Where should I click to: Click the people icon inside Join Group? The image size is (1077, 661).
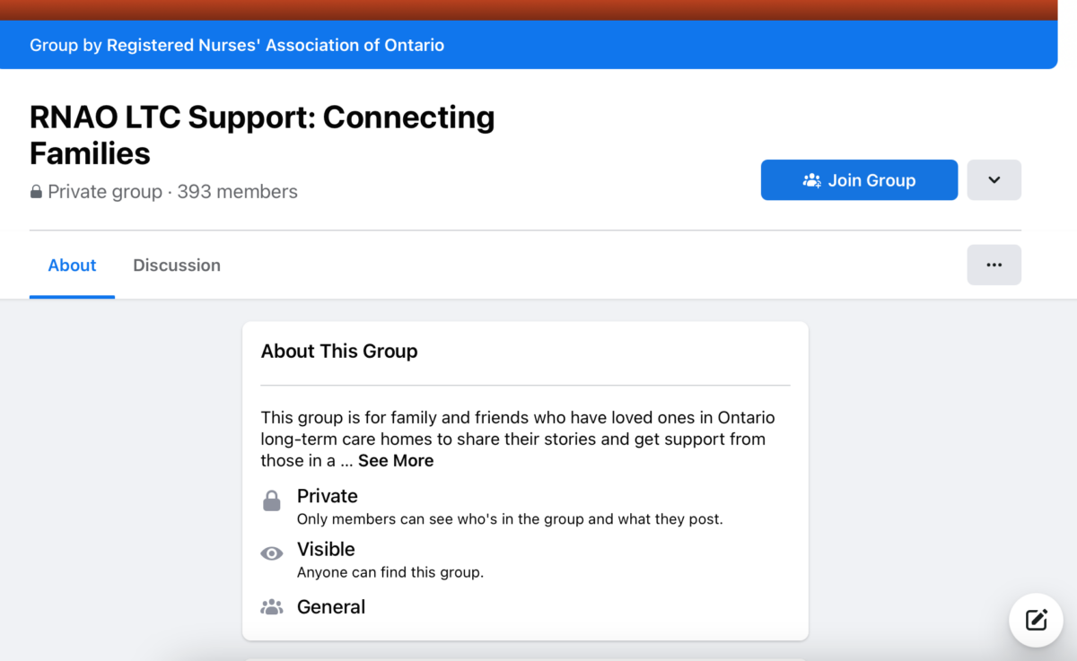811,180
